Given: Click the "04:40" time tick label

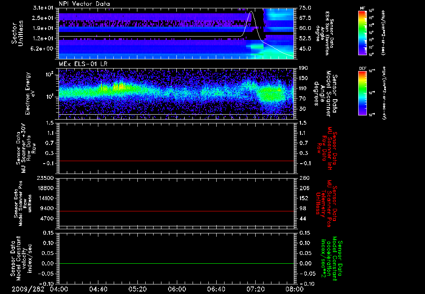Looking at the screenshot, I should coord(98,289).
